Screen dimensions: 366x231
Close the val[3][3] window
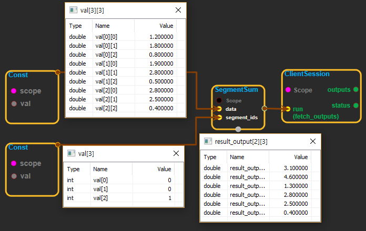point(178,10)
